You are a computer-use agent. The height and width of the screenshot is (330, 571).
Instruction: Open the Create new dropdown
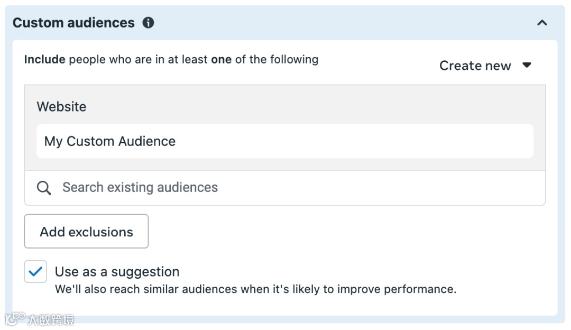click(475, 66)
